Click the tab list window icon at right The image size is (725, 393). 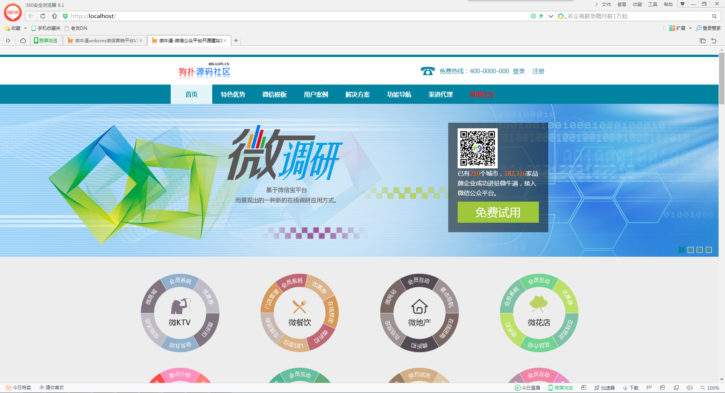click(703, 40)
